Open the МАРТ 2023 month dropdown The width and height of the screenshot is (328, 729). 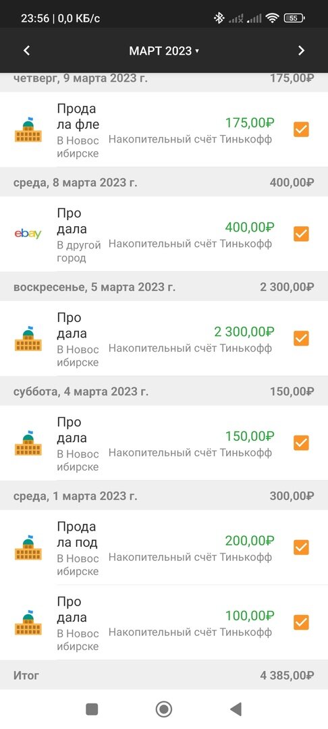(x=164, y=51)
